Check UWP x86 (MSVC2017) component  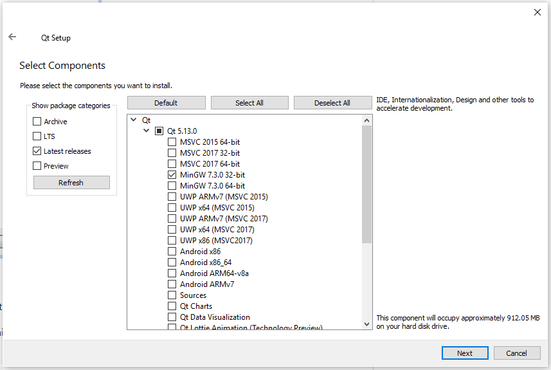(x=172, y=240)
